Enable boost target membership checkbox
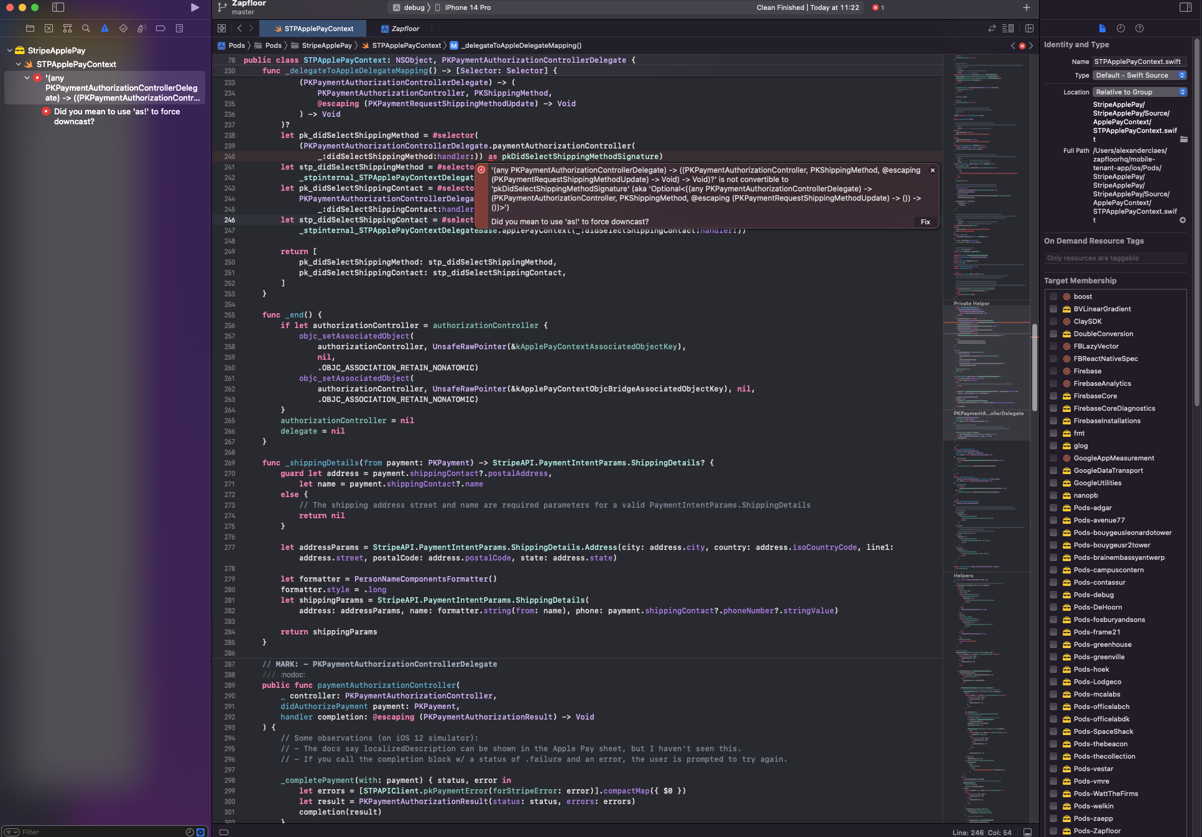This screenshot has height=837, width=1202. (x=1053, y=297)
